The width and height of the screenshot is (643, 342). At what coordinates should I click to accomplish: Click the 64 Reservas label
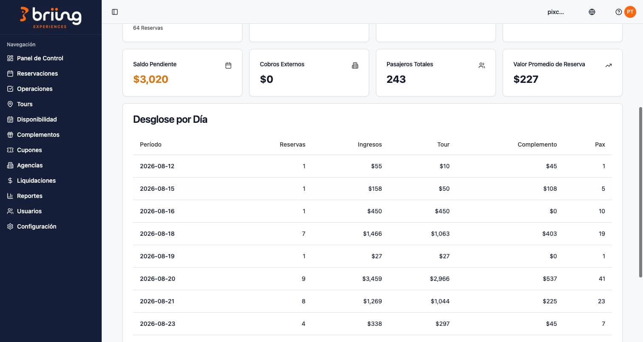click(148, 28)
